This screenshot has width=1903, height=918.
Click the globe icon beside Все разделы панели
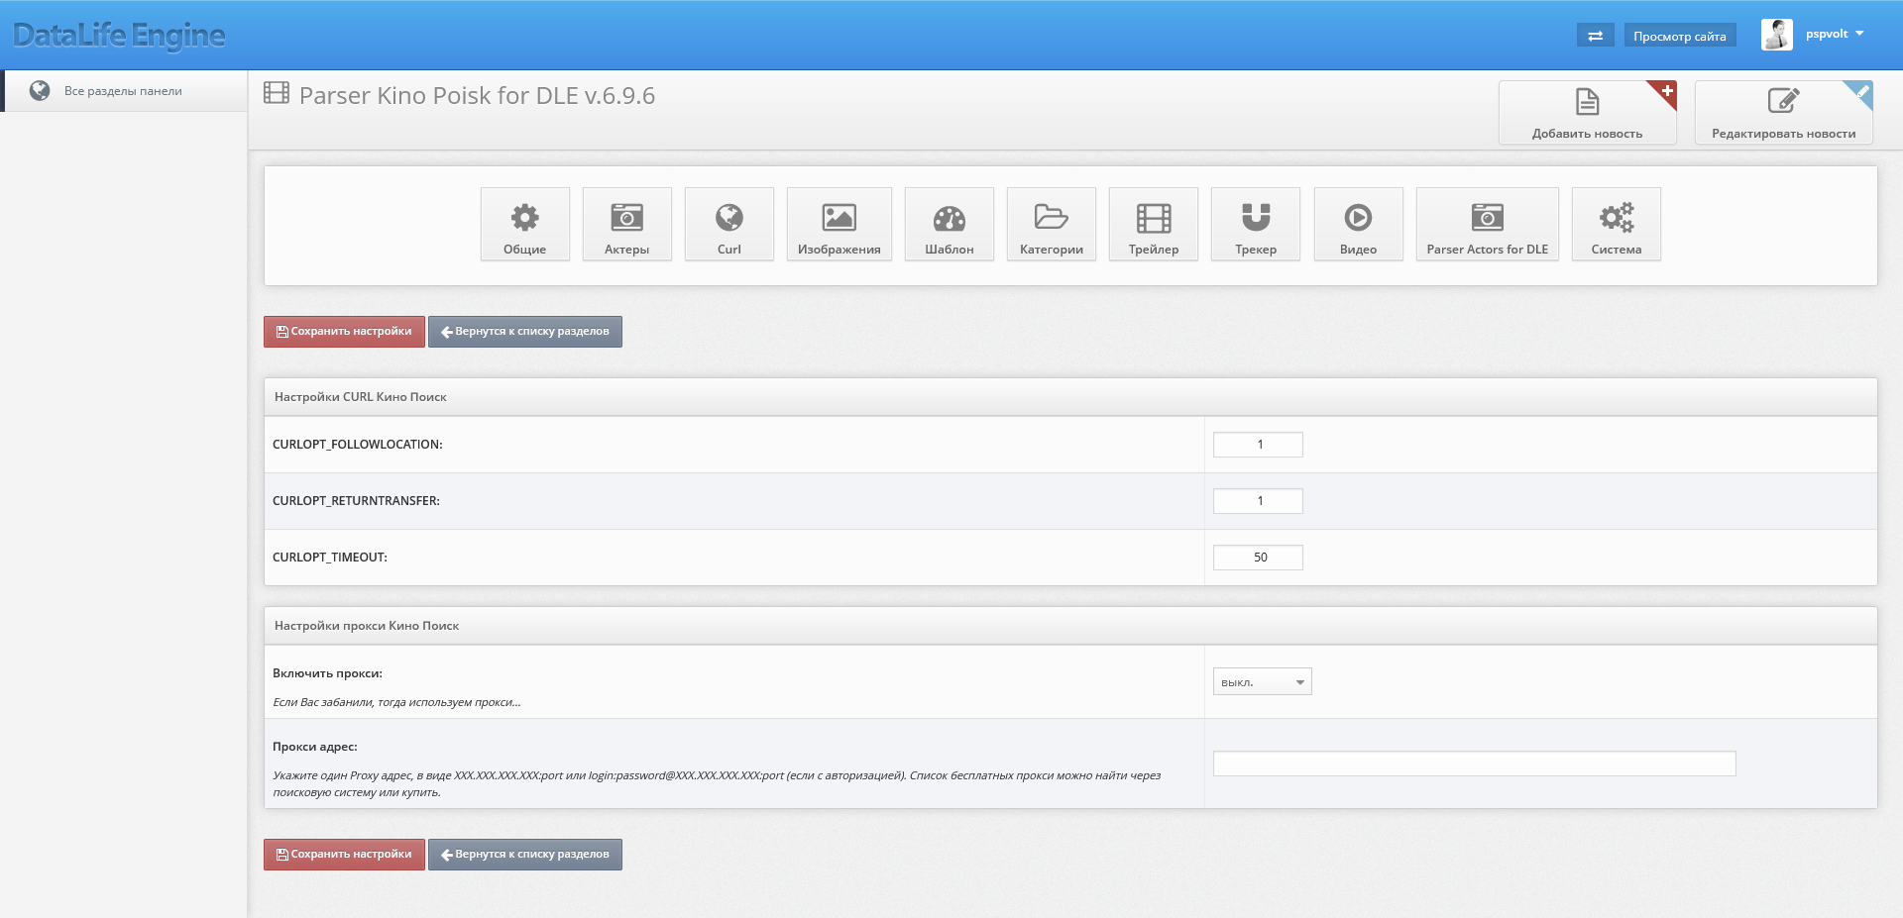40,91
